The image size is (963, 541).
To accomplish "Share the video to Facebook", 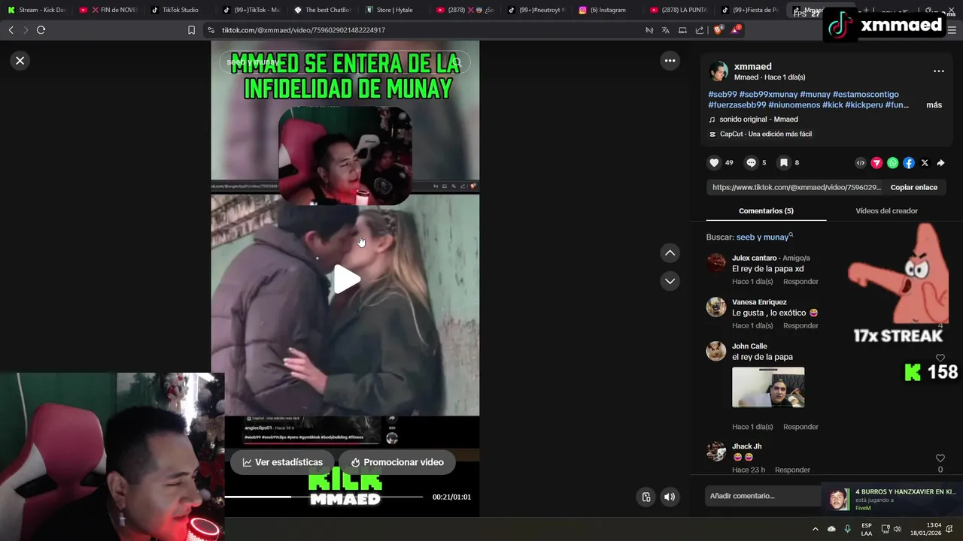I will 909,162.
